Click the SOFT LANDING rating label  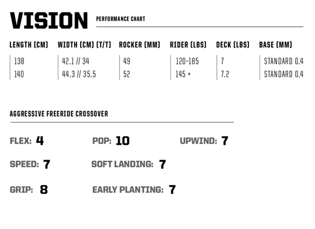tap(122, 164)
